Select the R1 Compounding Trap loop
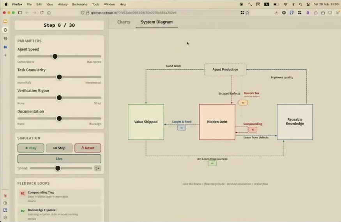Image resolution: width=341 pixels, height=222 pixels. pos(59,196)
